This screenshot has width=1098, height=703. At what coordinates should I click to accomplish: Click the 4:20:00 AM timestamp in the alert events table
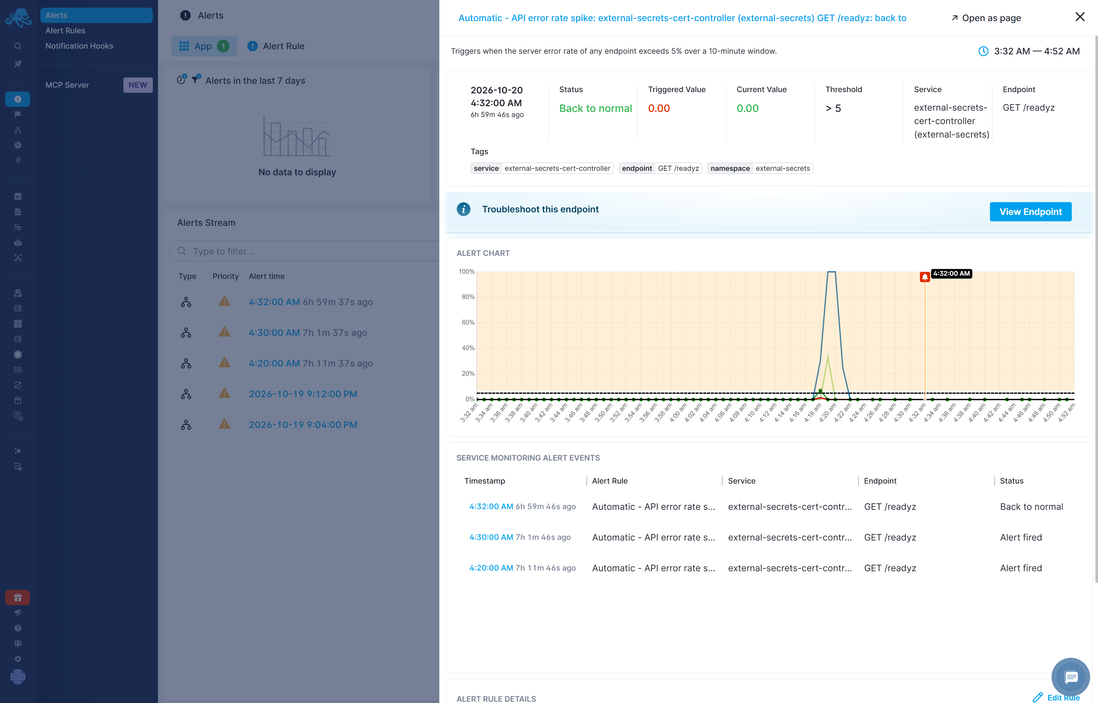point(491,568)
